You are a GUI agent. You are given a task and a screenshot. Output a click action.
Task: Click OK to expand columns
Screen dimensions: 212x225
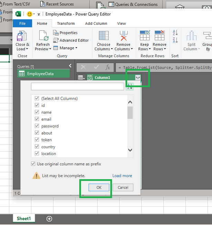(99, 187)
